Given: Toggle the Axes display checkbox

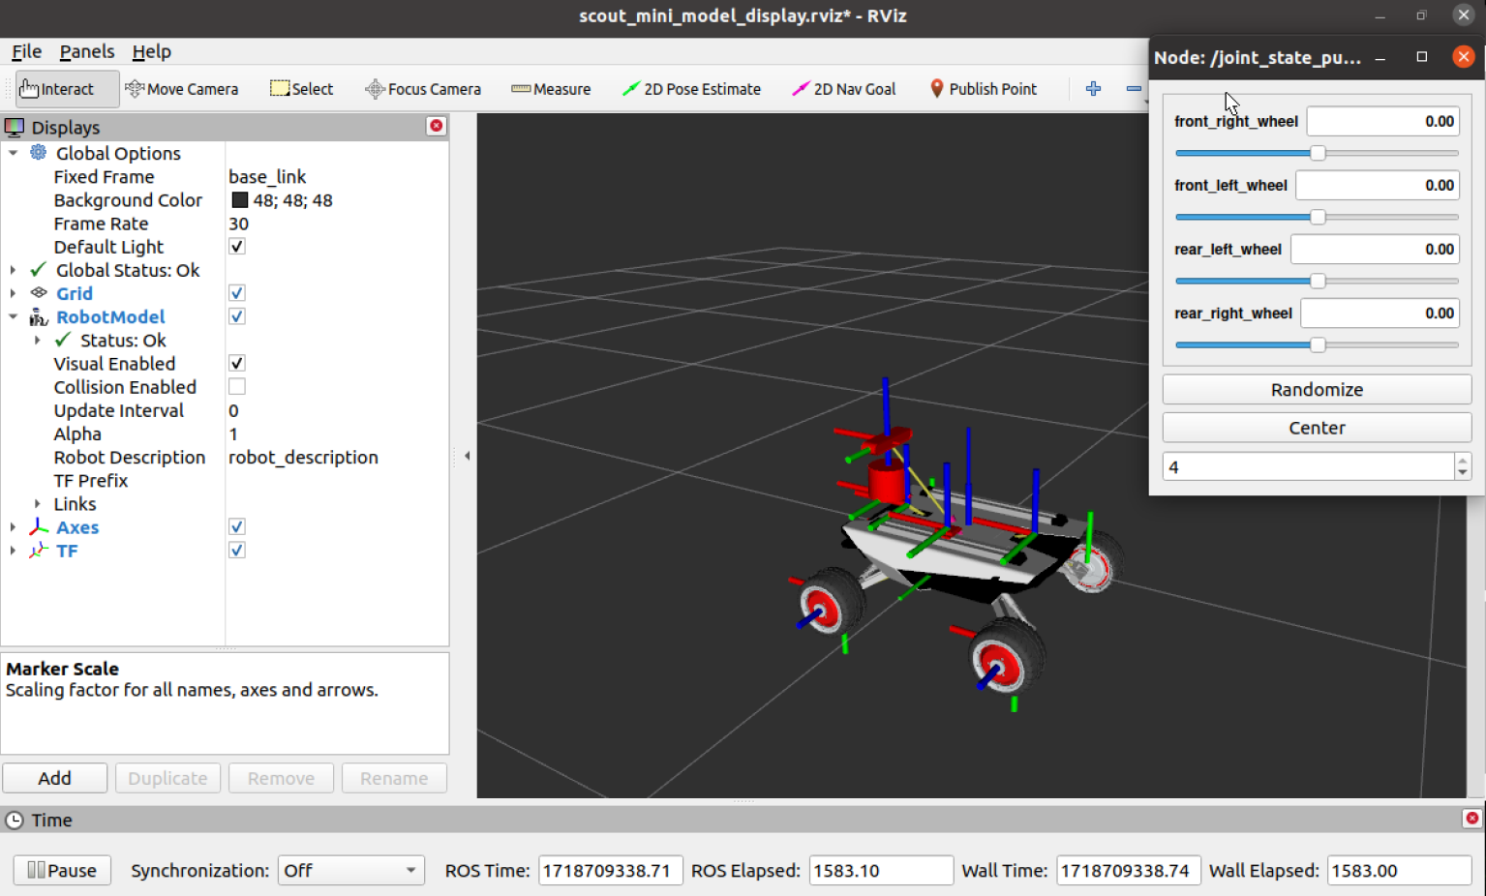Looking at the screenshot, I should (x=236, y=526).
